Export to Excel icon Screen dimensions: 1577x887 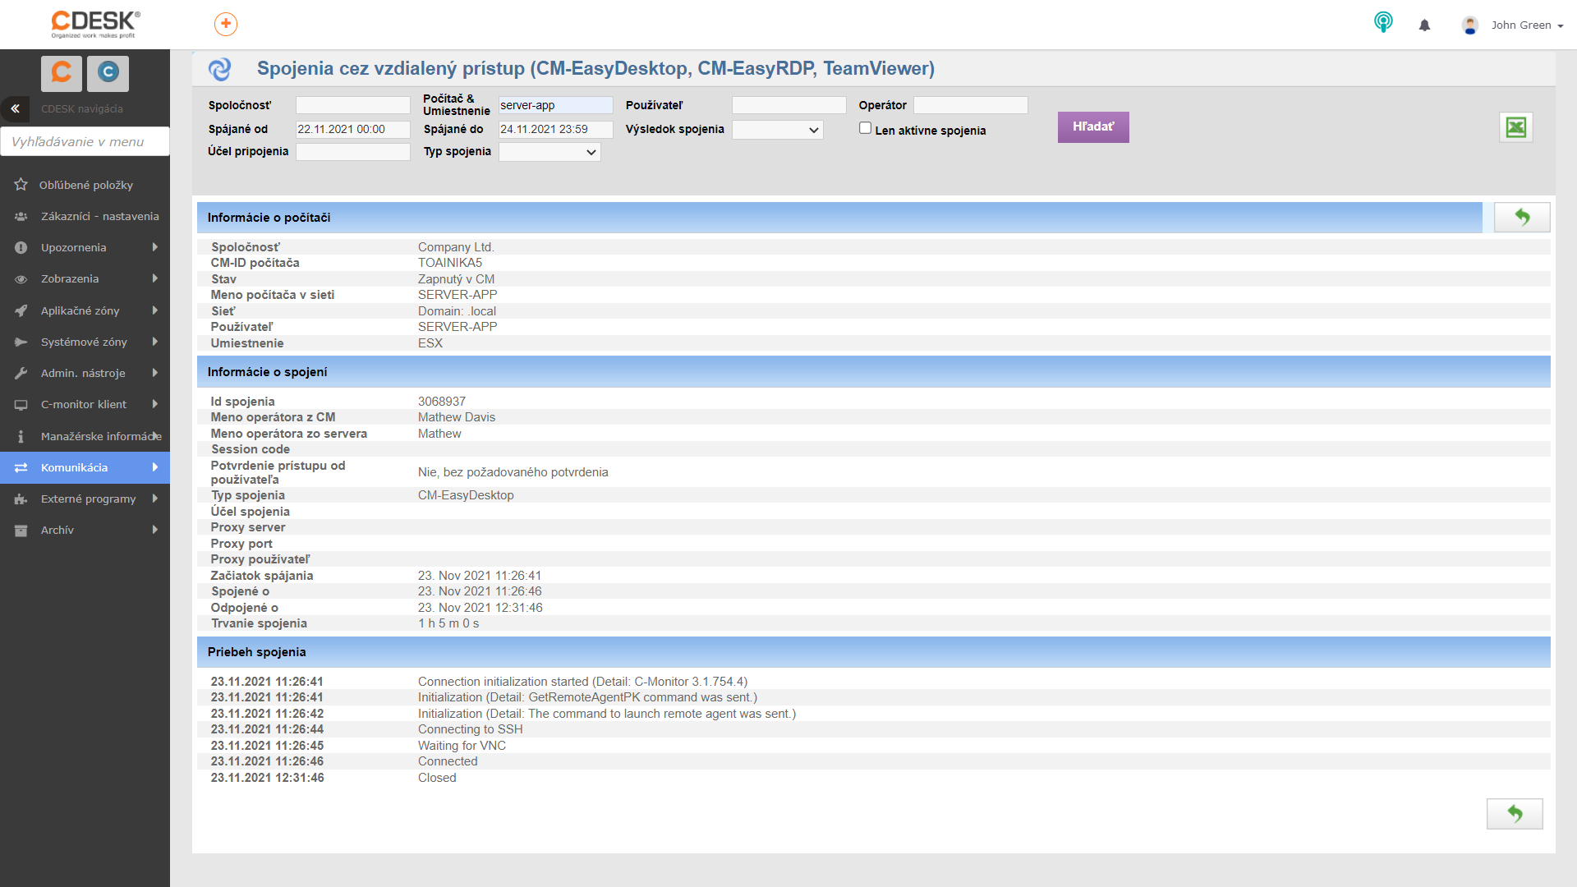[1516, 127]
